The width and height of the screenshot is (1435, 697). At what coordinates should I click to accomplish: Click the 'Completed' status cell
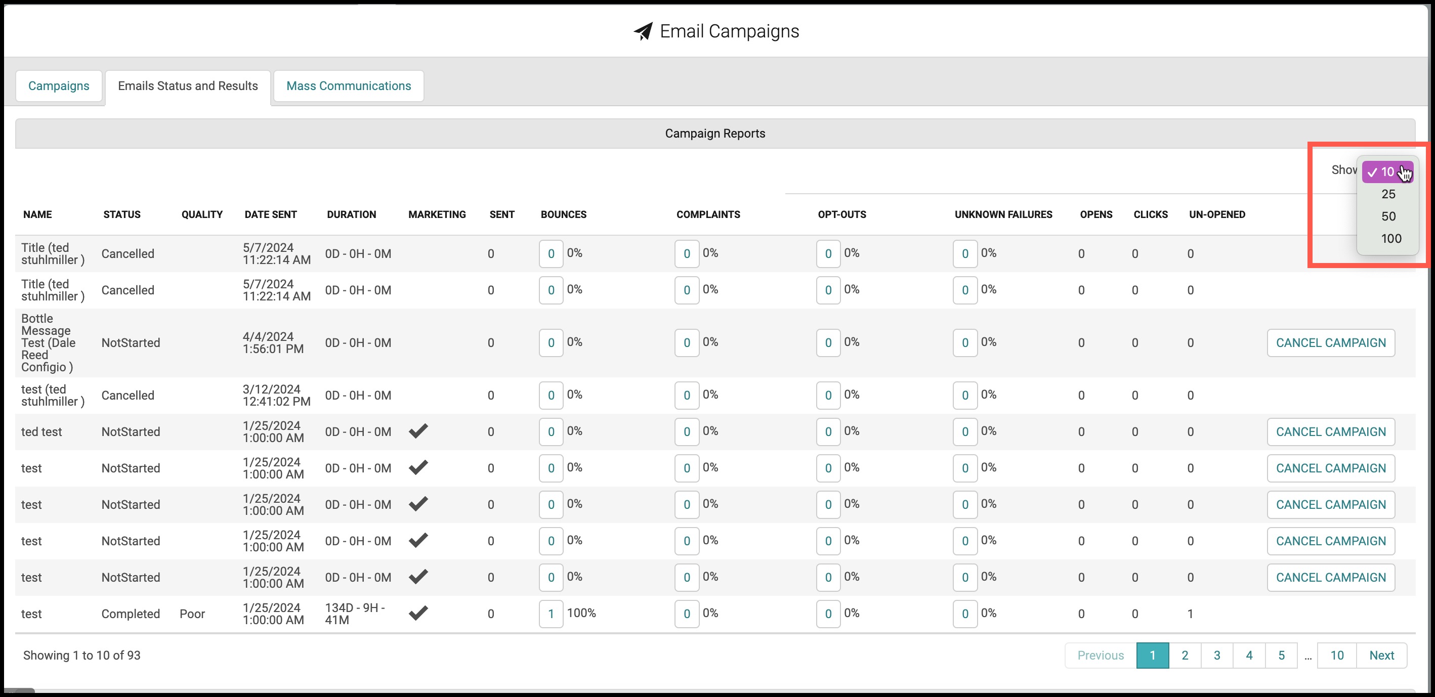click(131, 614)
